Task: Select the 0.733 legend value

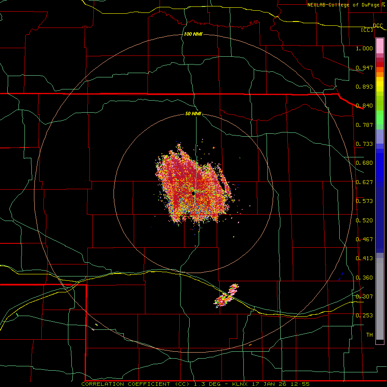Action: point(364,144)
